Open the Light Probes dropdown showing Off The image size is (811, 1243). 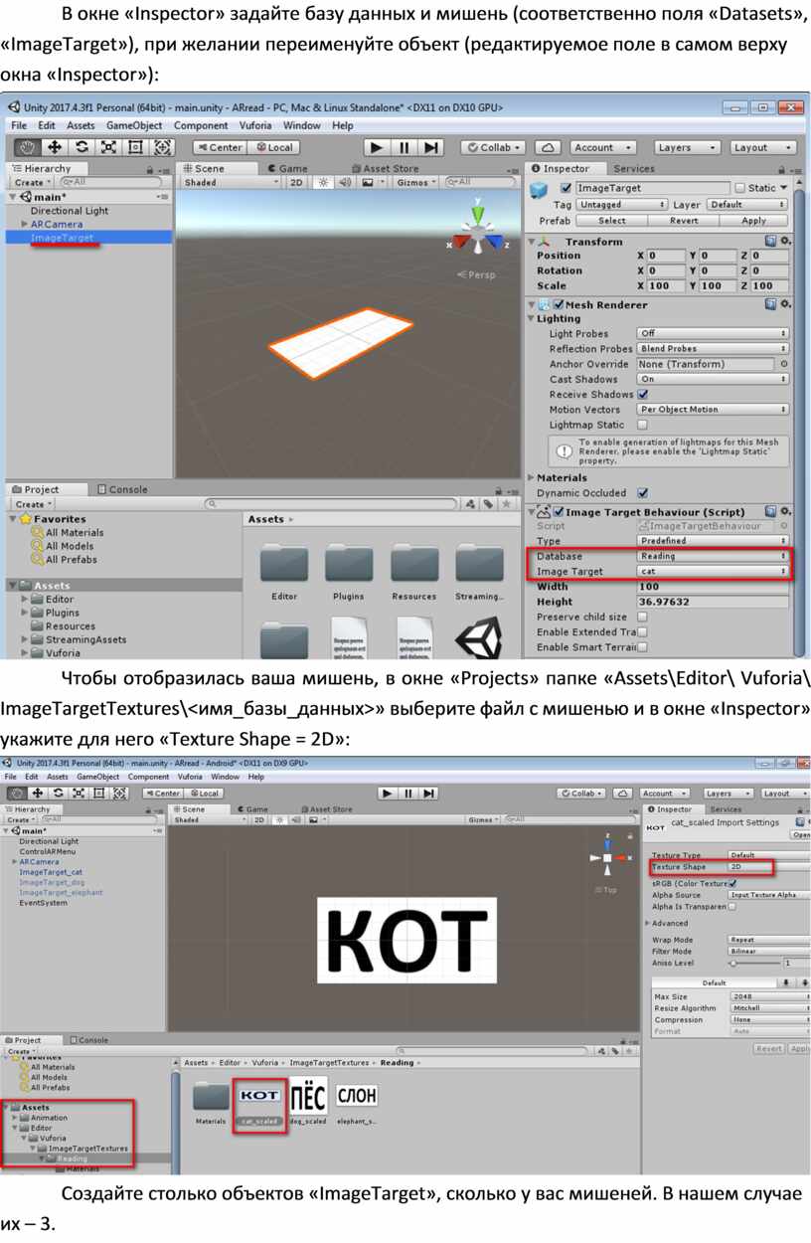[713, 334]
